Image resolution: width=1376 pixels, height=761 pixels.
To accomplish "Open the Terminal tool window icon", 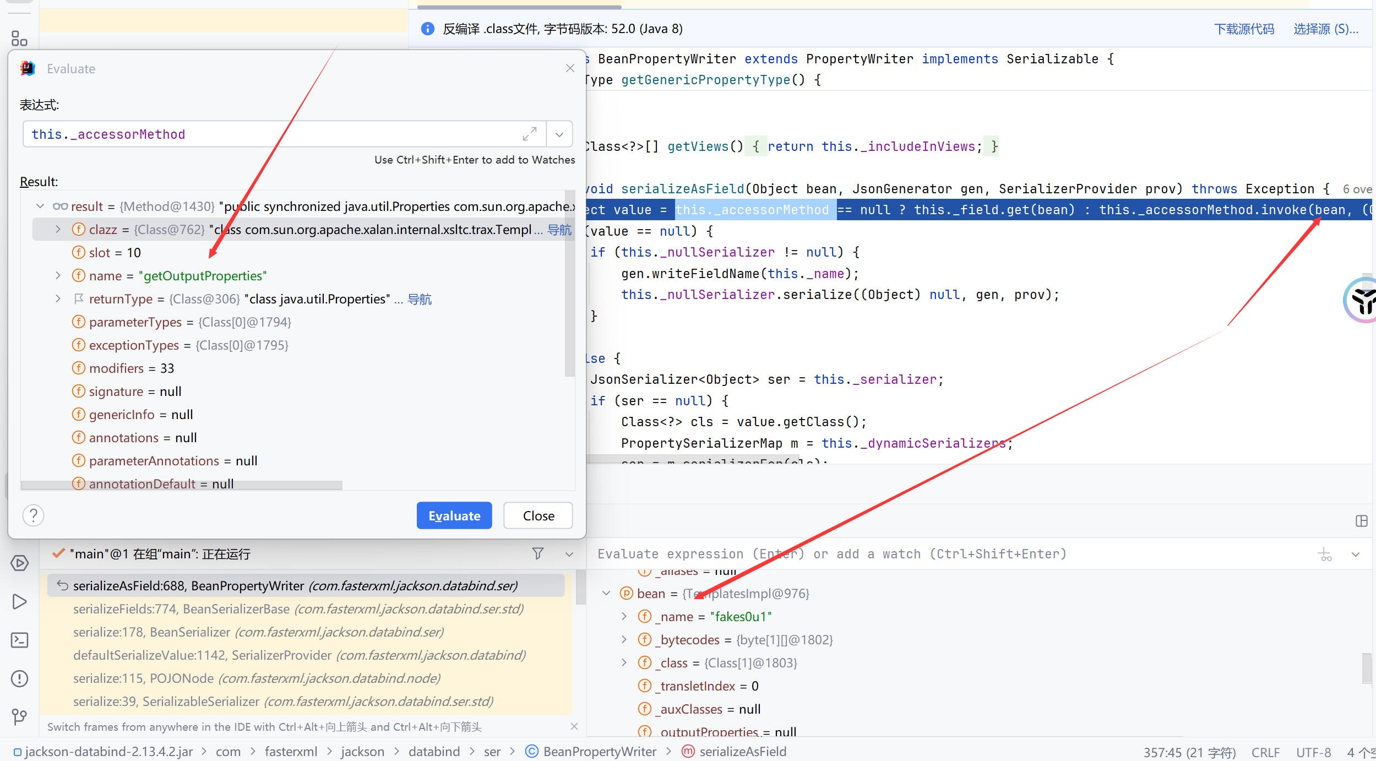I will [x=19, y=640].
